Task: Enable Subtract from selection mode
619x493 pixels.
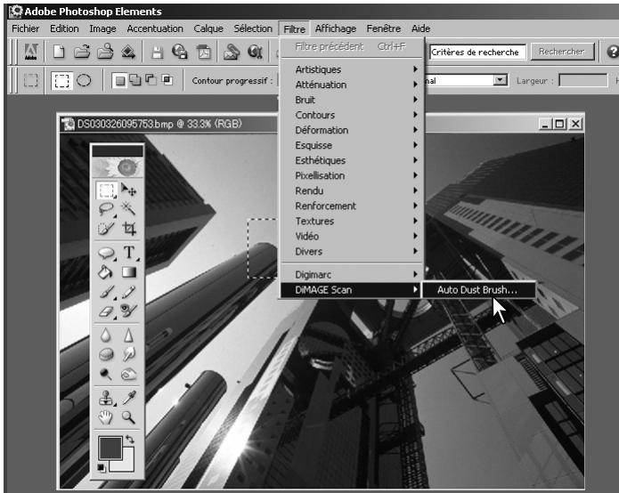Action: 151,80
